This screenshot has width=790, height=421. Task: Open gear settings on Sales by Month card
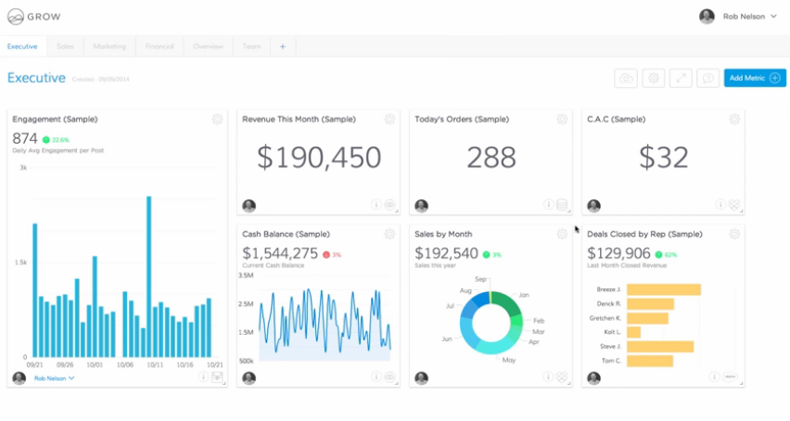click(x=562, y=234)
